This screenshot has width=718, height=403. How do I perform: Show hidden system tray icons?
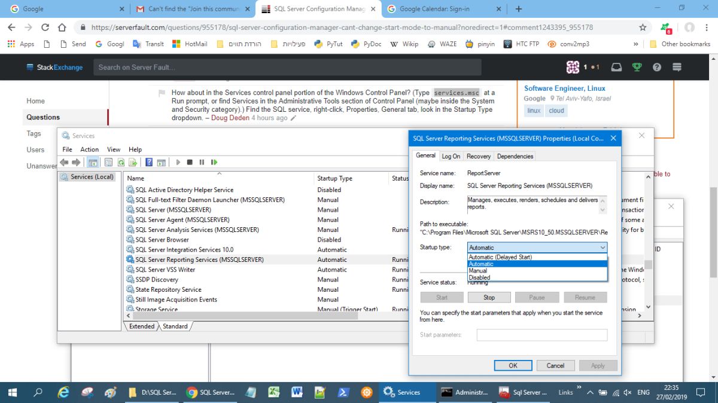pyautogui.click(x=590, y=393)
